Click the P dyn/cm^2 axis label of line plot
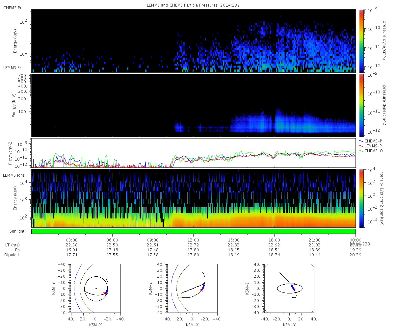Viewport: 395px width, 329px height. pos(10,153)
